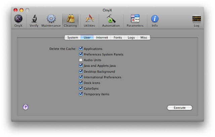Switch to the Logs tab

click(x=131, y=38)
